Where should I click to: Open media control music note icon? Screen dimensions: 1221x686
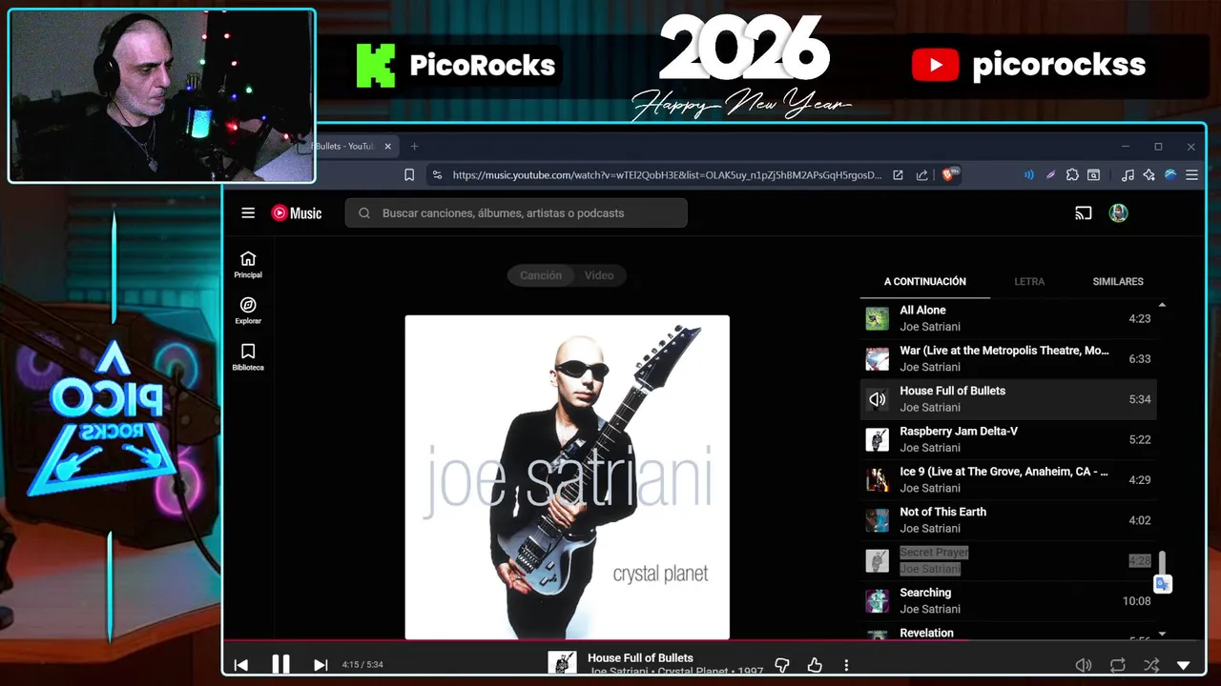[1128, 175]
